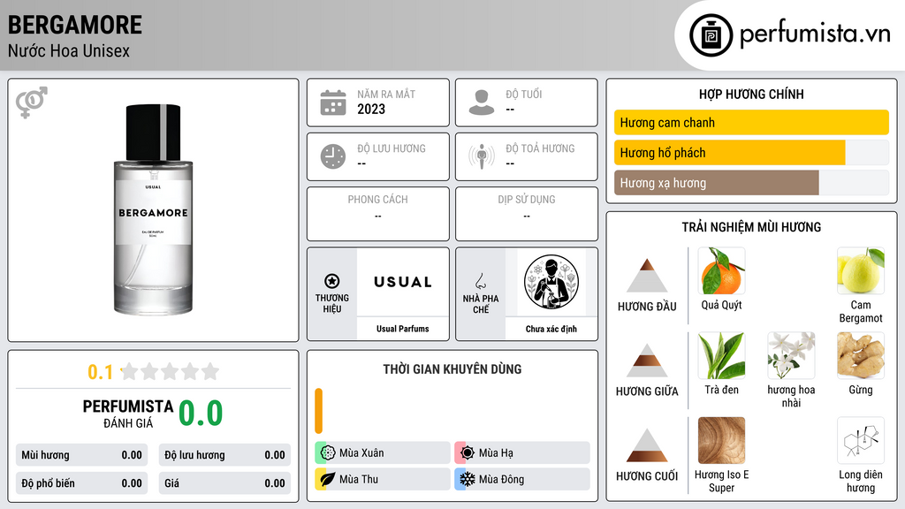This screenshot has width=905, height=509.
Task: Click the Bergamore bottle product image
Action: pyautogui.click(x=154, y=209)
